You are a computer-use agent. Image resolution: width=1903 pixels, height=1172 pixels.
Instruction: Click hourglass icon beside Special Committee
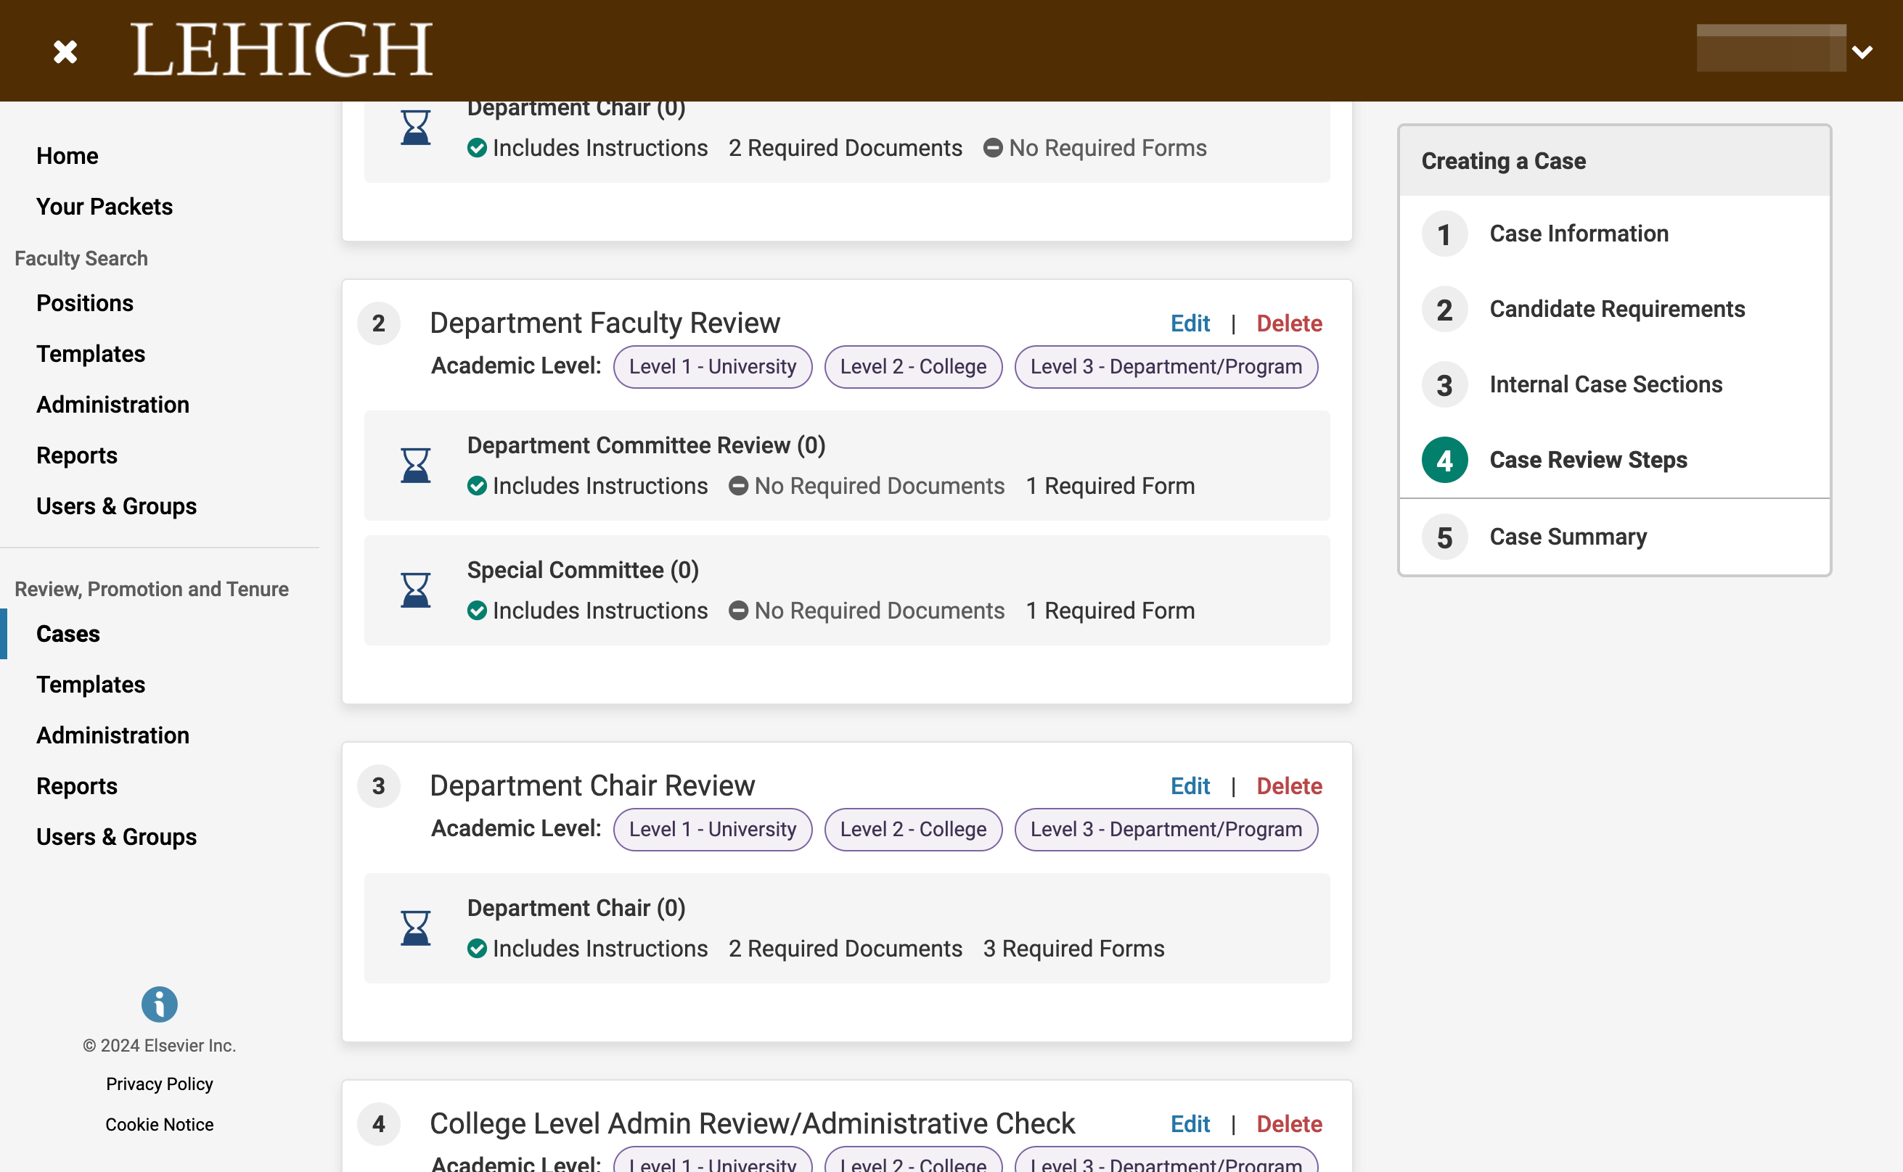(416, 590)
